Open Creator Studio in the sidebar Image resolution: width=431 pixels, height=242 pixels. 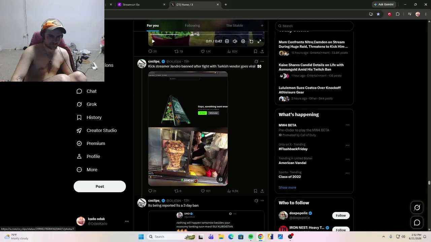pos(97,130)
